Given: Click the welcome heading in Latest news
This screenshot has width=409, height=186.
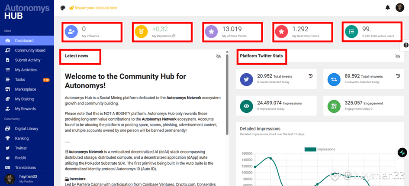Looking at the screenshot, I should pos(125,81).
